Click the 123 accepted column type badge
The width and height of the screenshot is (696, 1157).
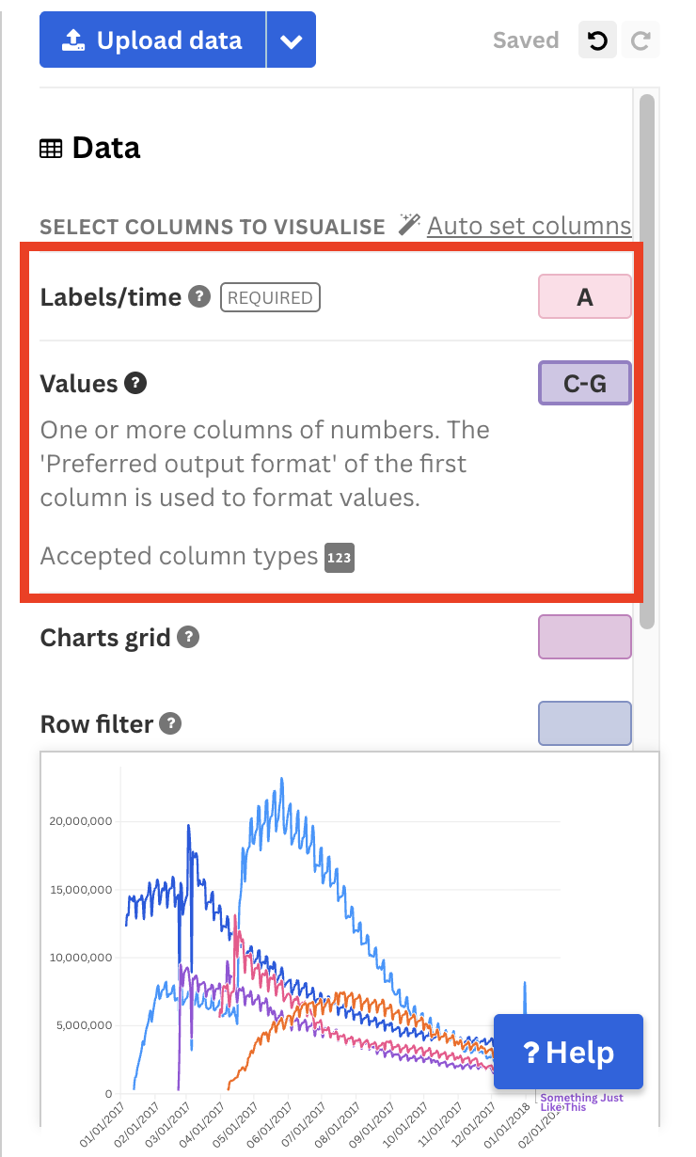[340, 558]
